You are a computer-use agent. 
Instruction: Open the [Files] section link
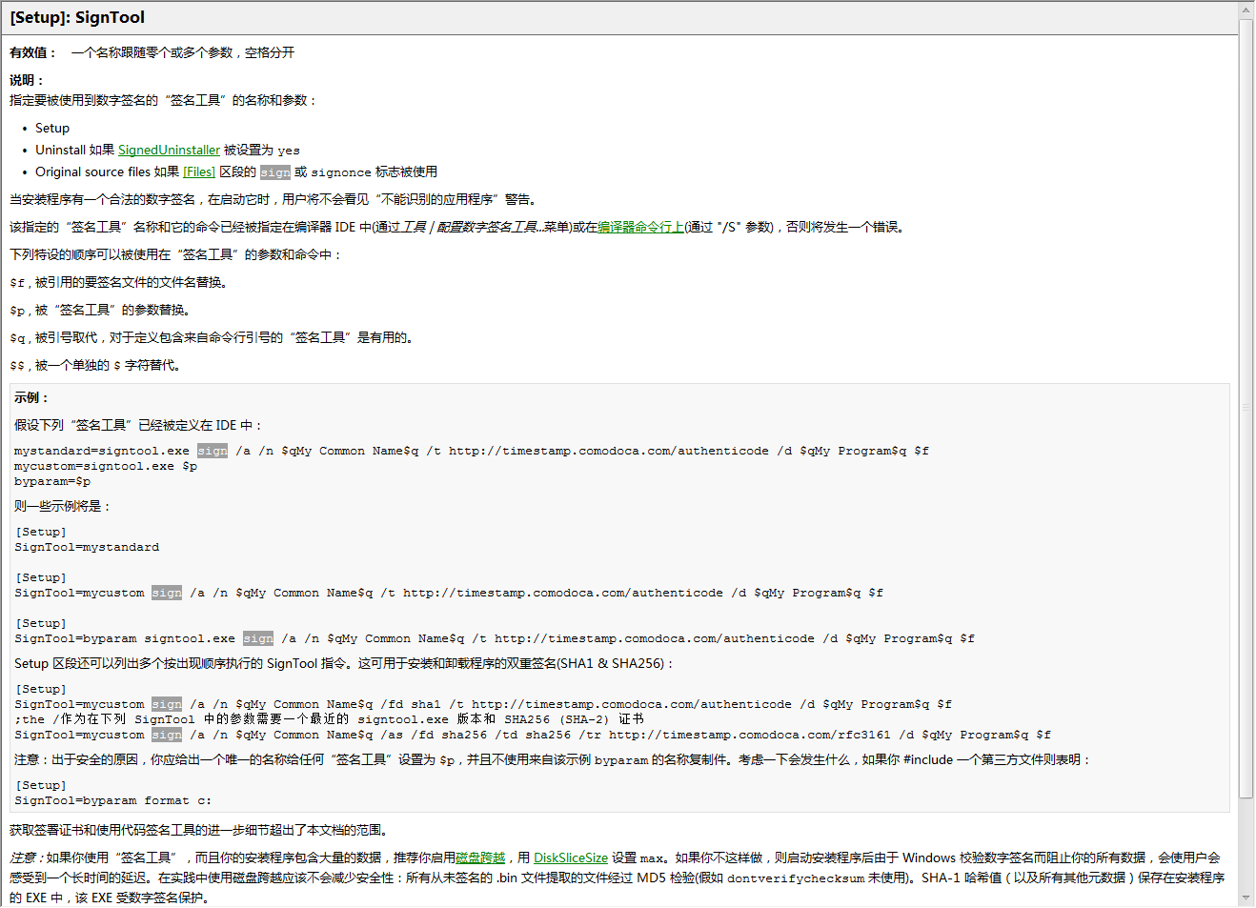(x=199, y=172)
